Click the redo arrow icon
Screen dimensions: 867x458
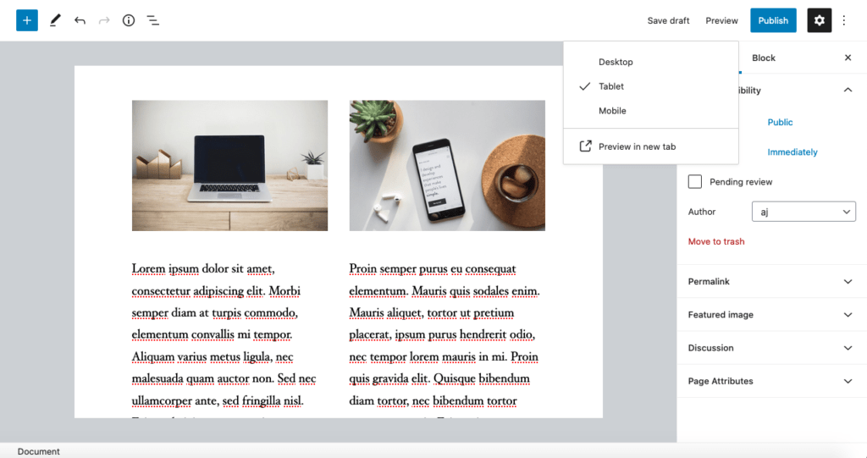[104, 20]
